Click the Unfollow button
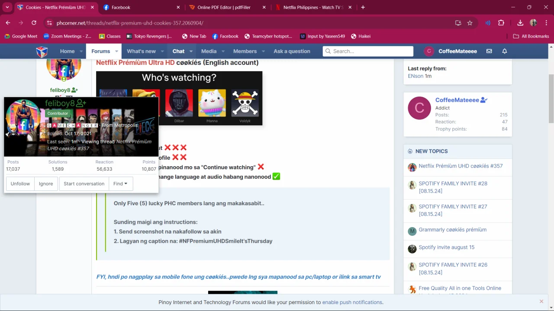 point(20,184)
